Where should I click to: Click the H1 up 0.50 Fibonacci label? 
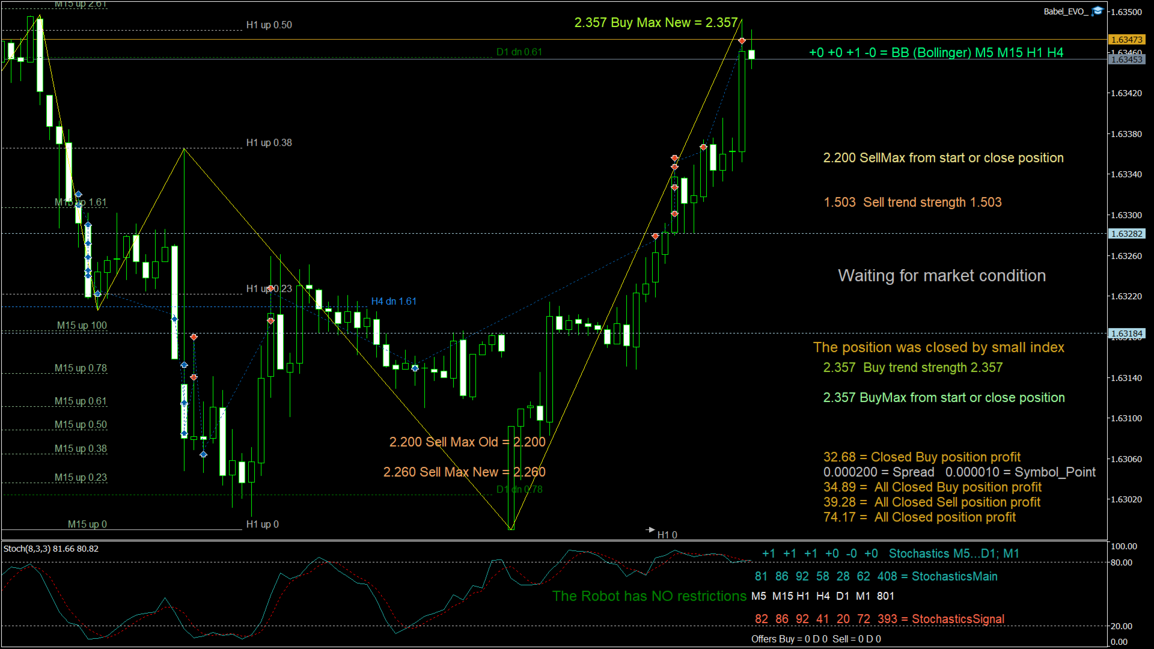tap(269, 25)
